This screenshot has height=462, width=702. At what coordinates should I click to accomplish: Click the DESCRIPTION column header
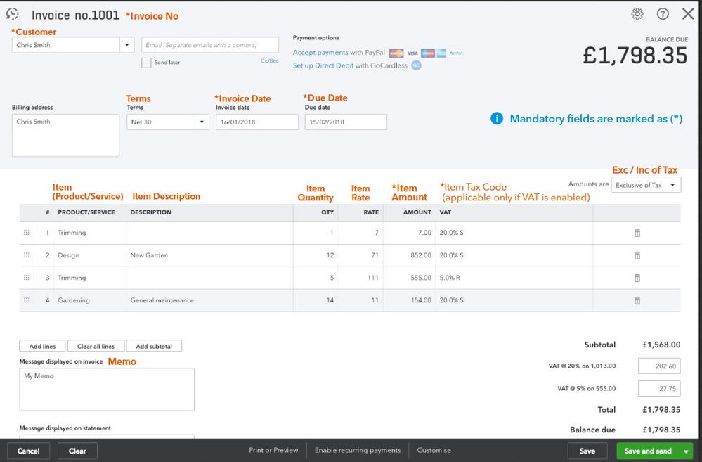pos(151,212)
